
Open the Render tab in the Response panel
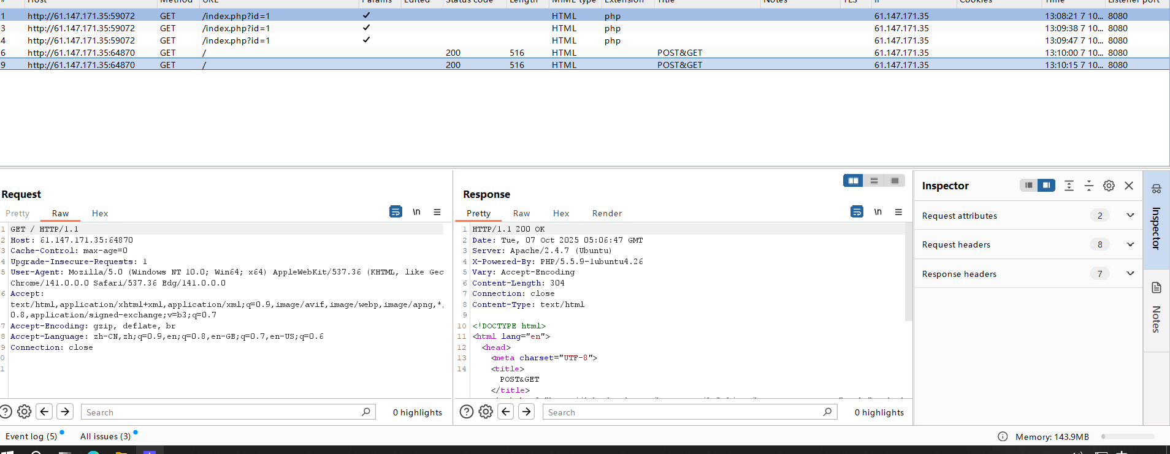pos(606,213)
